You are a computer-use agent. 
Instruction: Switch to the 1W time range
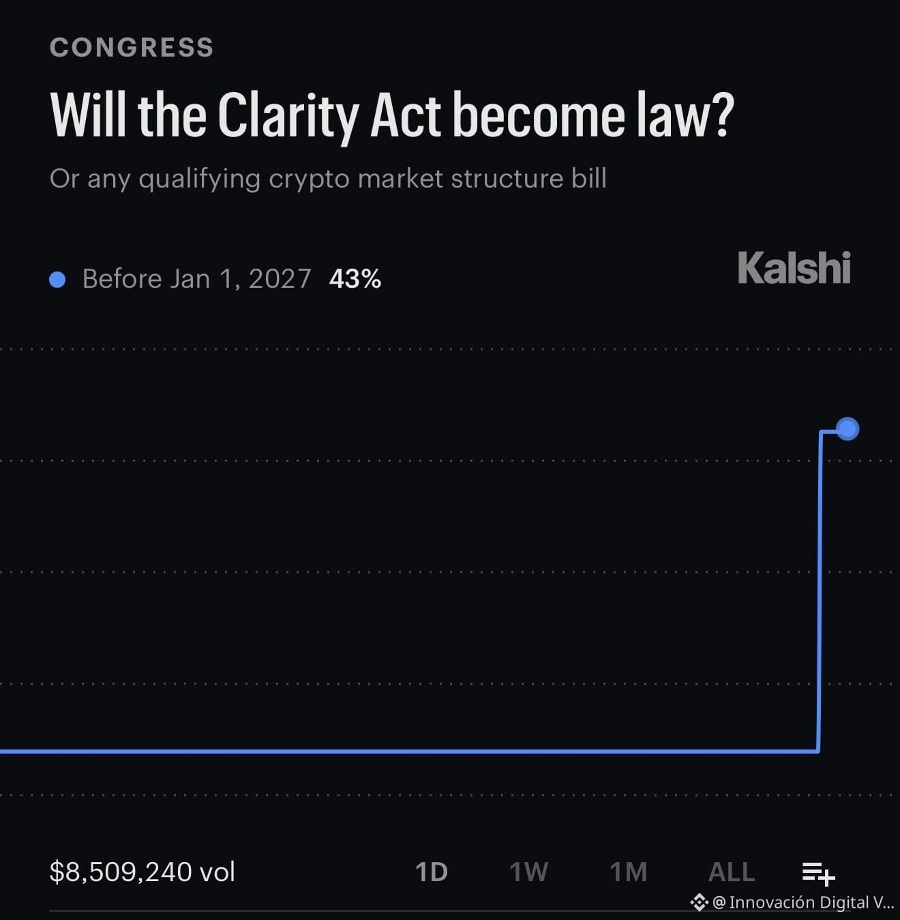pyautogui.click(x=528, y=872)
